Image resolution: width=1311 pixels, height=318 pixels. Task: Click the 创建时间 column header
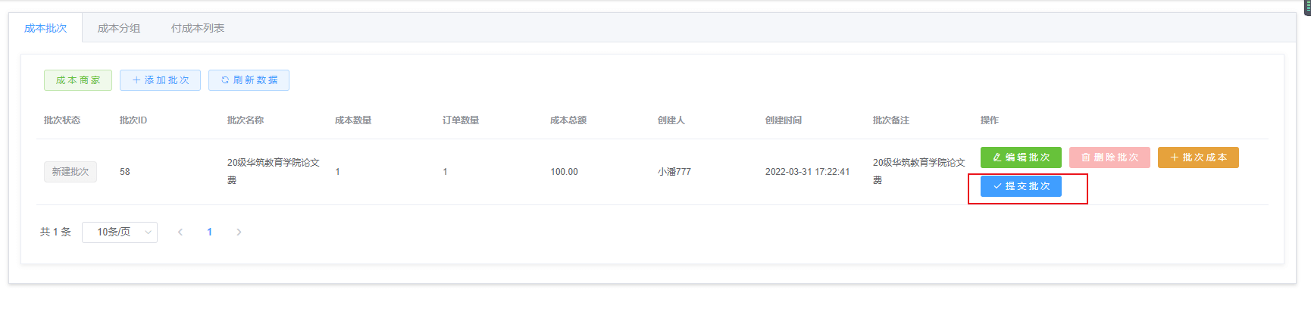pyautogui.click(x=784, y=120)
